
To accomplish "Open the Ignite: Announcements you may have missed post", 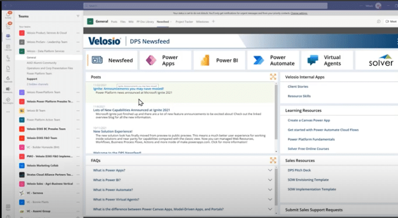I will (x=128, y=89).
